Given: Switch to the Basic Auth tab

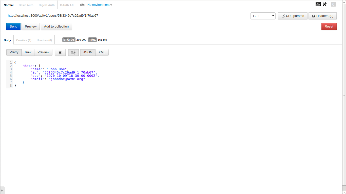Looking at the screenshot, I should pyautogui.click(x=26, y=5).
